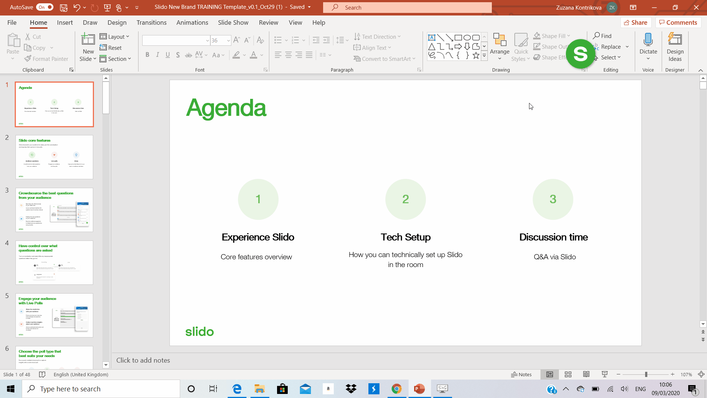Viewport: 707px width, 398px height.
Task: Click the Replace button
Action: pos(610,46)
